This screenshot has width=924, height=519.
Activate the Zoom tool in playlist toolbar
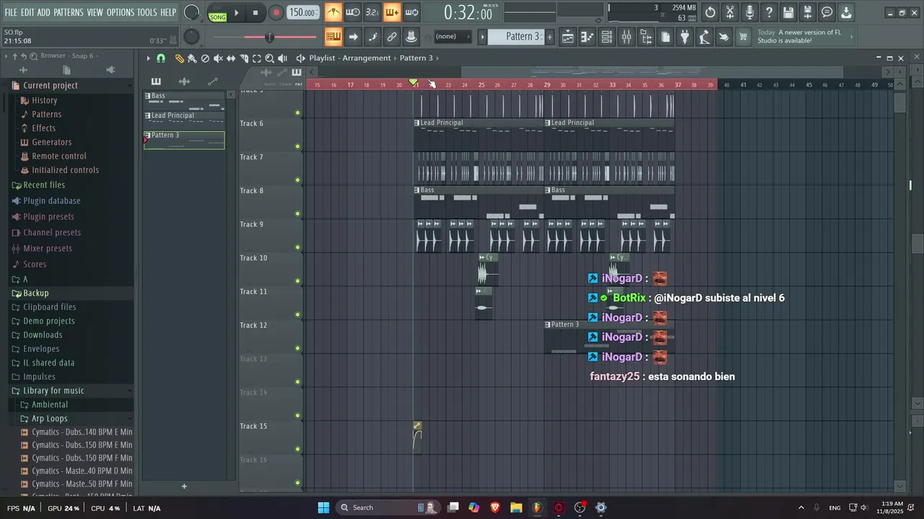point(269,58)
